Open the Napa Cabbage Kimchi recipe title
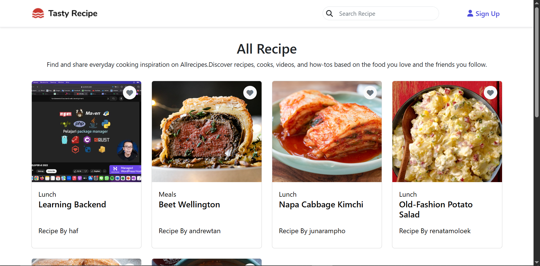Viewport: 540px width, 266px height. point(321,205)
